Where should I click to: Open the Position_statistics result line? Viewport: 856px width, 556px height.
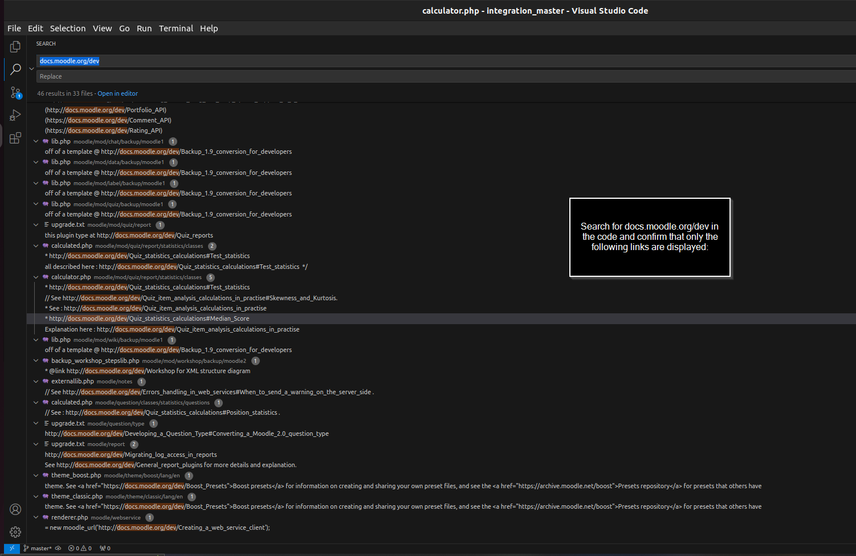162,412
